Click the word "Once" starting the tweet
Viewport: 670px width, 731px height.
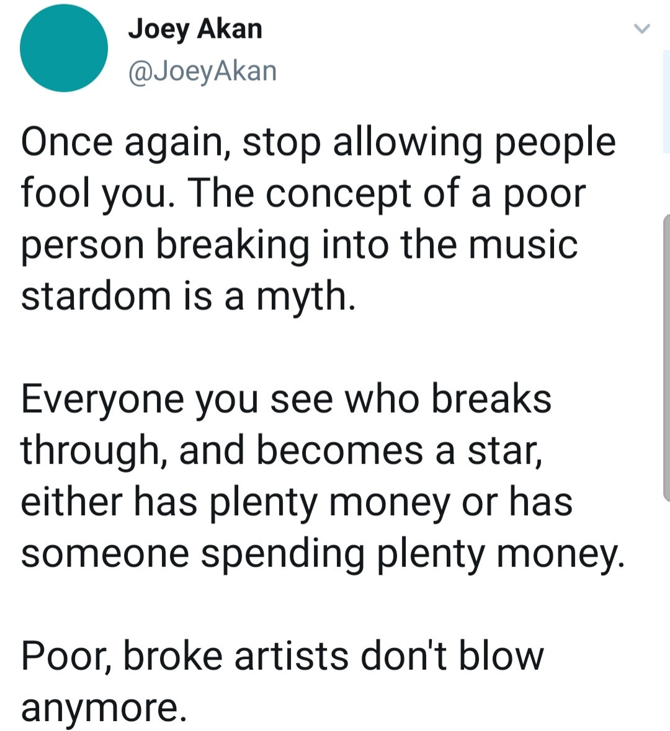click(67, 142)
